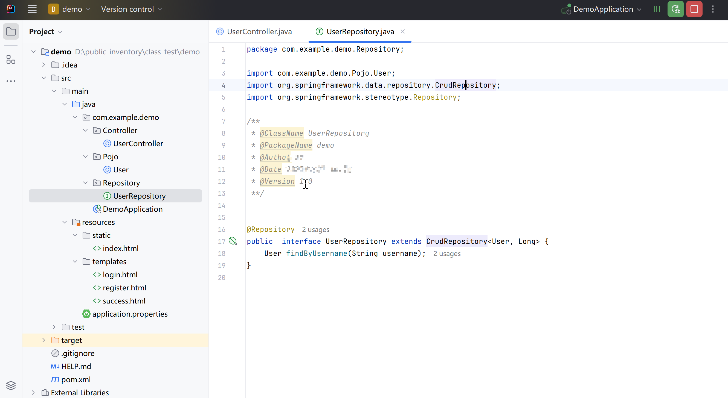This screenshot has height=398, width=728.
Task: Show more tool windows via the ellipsis icon
Action: (x=11, y=81)
